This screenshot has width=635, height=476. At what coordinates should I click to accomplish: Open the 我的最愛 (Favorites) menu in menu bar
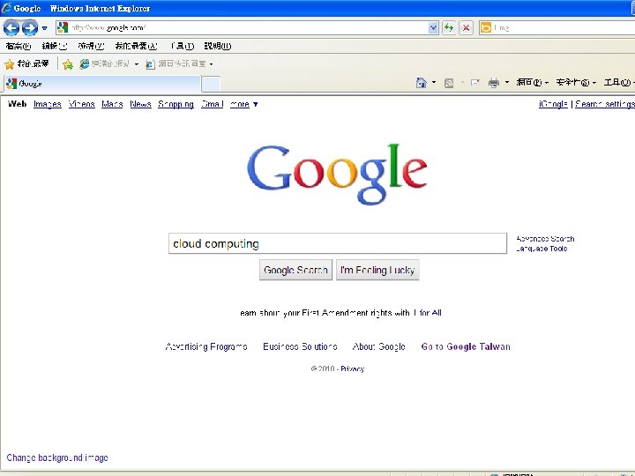pyautogui.click(x=136, y=46)
